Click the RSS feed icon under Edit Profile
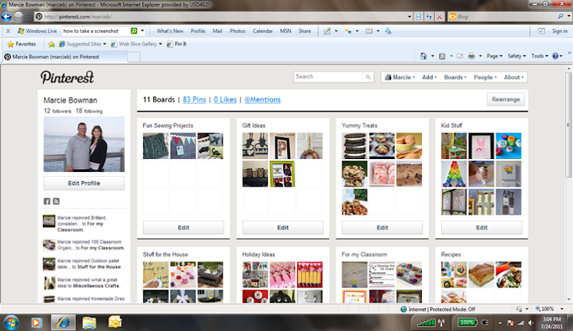The height and width of the screenshot is (331, 573). (x=56, y=201)
